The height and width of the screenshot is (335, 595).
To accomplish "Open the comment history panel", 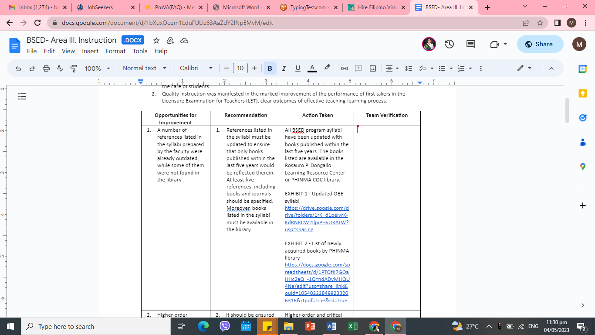I will (x=471, y=44).
